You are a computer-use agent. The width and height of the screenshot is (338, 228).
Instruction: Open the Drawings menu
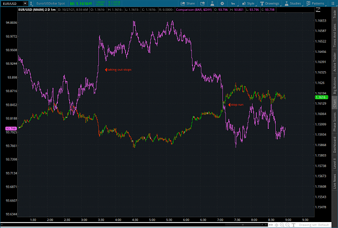coord(270,3)
